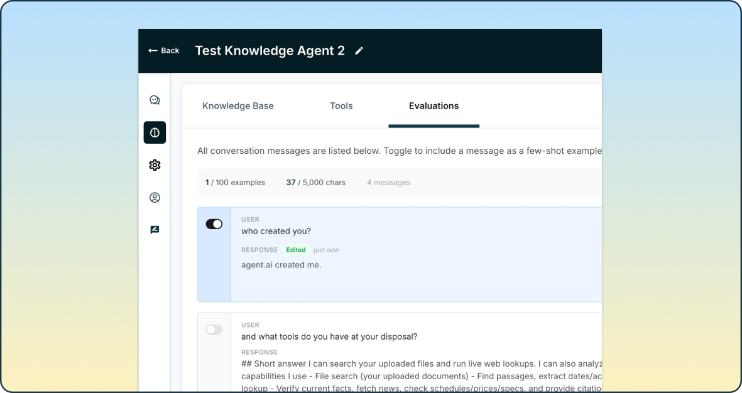
Task: Edit the agent name using the pencil icon
Action: point(359,51)
